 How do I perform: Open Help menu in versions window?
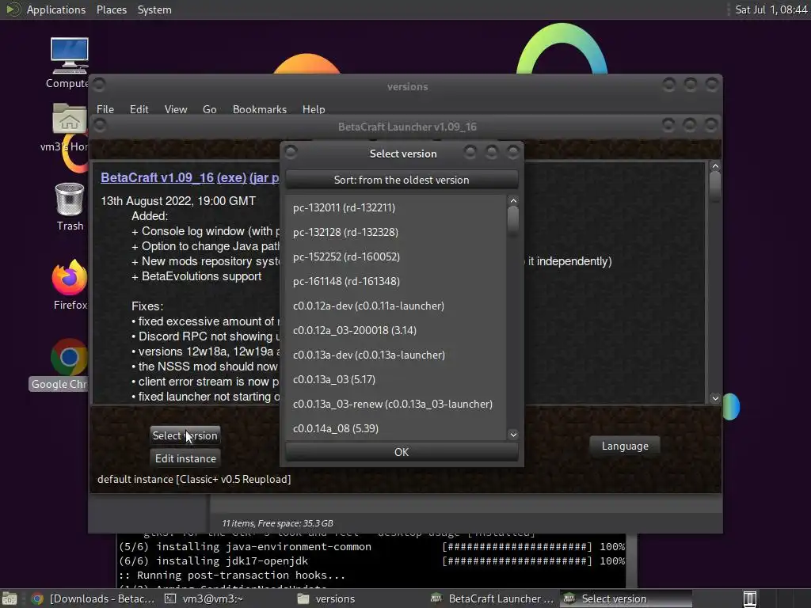point(314,109)
